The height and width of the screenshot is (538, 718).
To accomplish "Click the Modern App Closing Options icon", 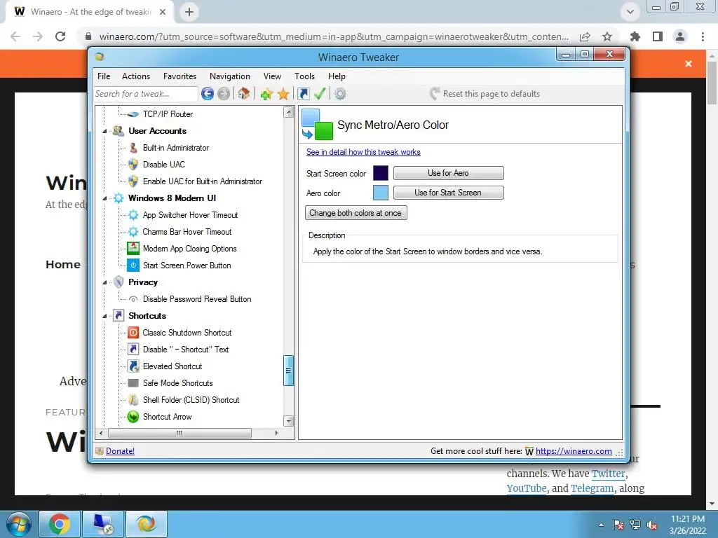I will 133,249.
